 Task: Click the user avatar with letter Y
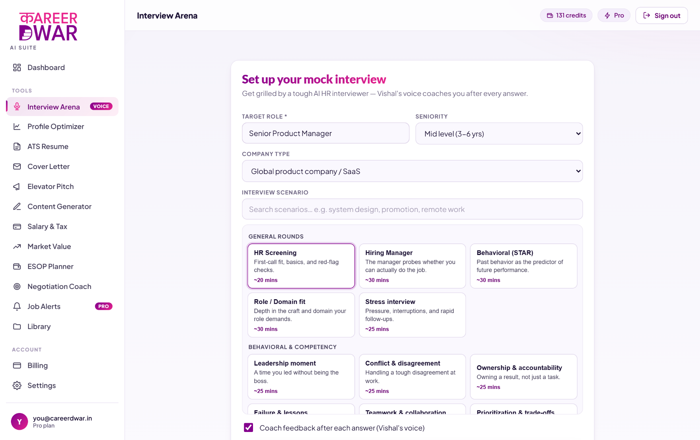[20, 421]
